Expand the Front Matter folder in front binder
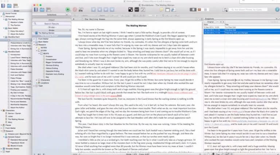The width and height of the screenshot is (280, 155). [x=34, y=39]
